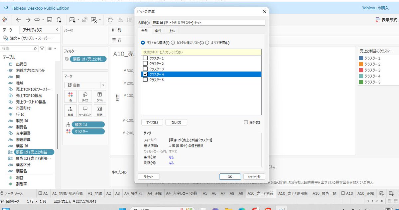Screen dimensions: 399x210
Task: Click the new worksheet toolbar icon
Action: 72,20
